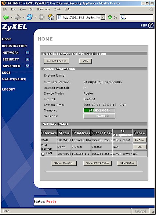Click the DHCP server cell
The image size is (156, 215).
coord(123,154)
